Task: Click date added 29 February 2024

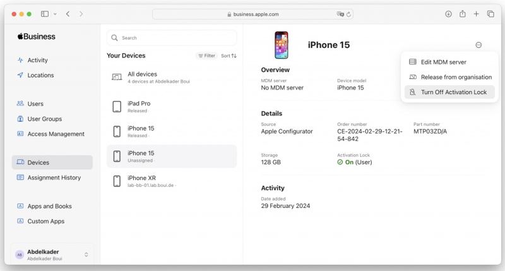Action: coord(286,206)
